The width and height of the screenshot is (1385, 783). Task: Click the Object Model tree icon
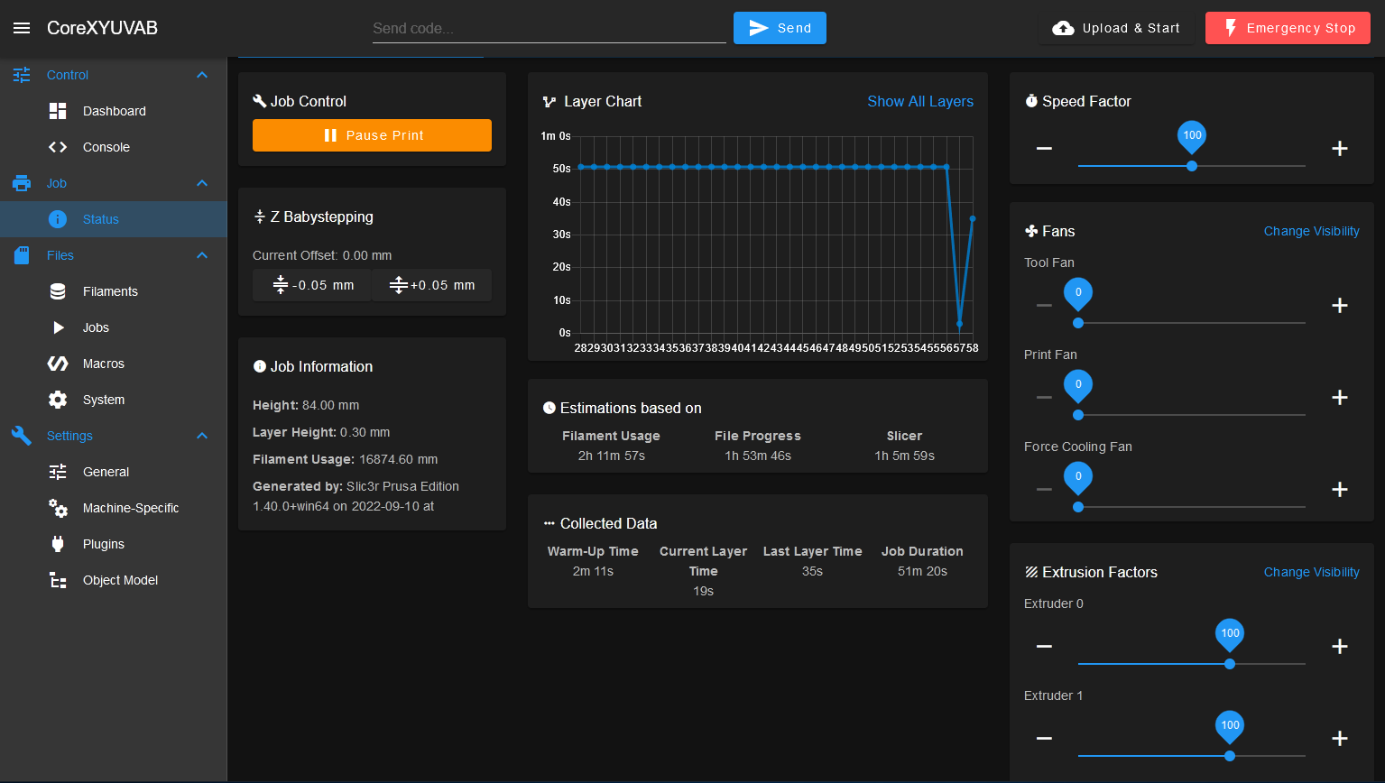click(58, 580)
